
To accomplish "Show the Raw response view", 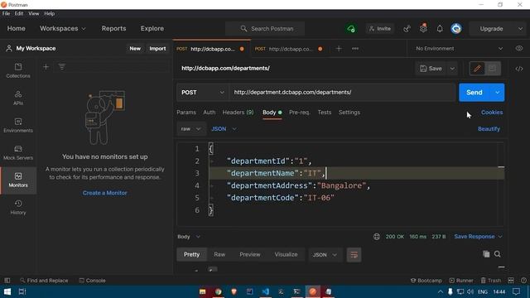I will pos(219,255).
